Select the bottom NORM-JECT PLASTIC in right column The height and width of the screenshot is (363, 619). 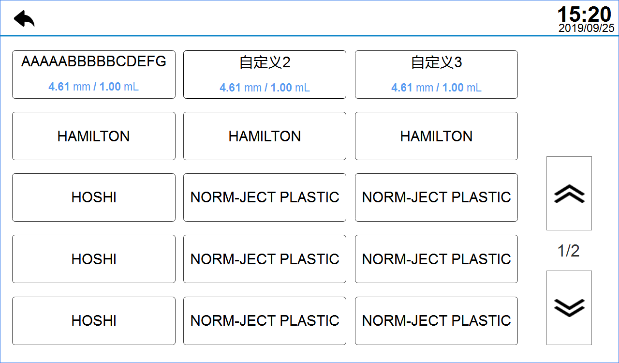click(436, 320)
